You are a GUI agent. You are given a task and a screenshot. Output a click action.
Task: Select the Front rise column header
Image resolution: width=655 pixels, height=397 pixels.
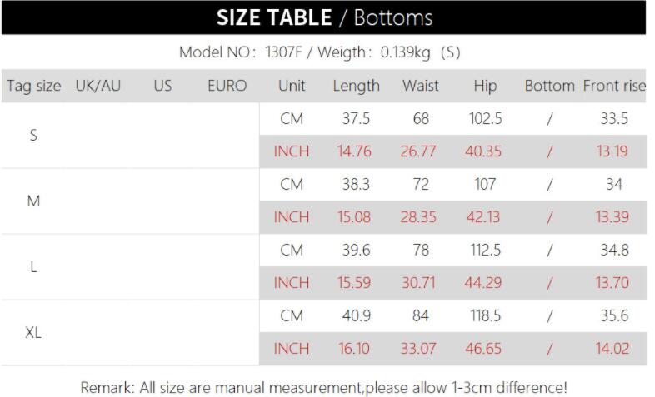point(614,86)
